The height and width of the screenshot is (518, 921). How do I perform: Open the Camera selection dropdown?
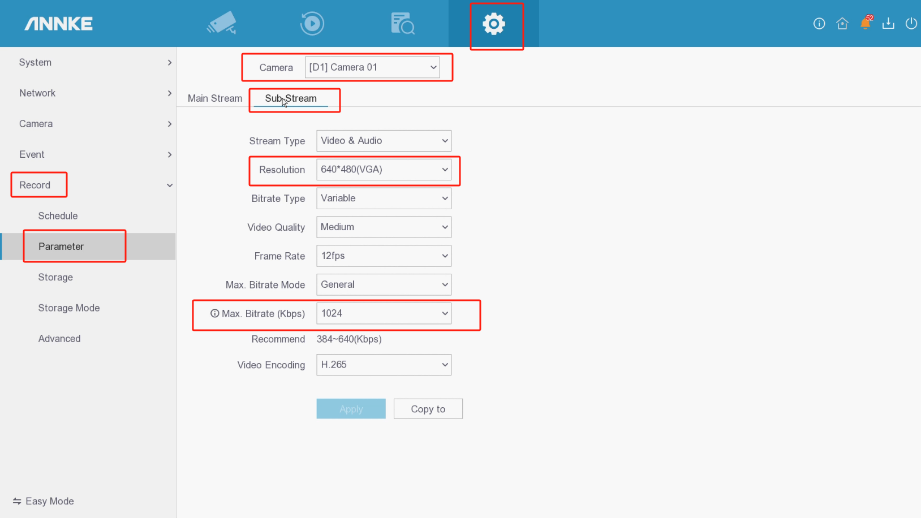click(373, 67)
